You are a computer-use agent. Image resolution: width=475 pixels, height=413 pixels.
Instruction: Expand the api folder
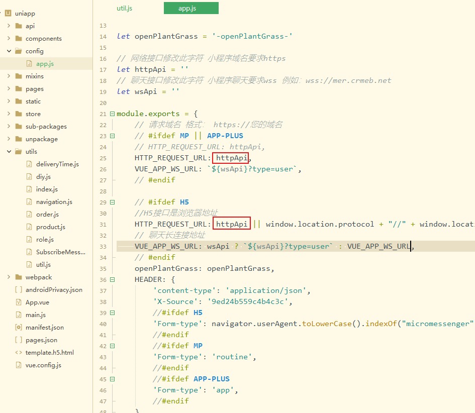click(9, 26)
